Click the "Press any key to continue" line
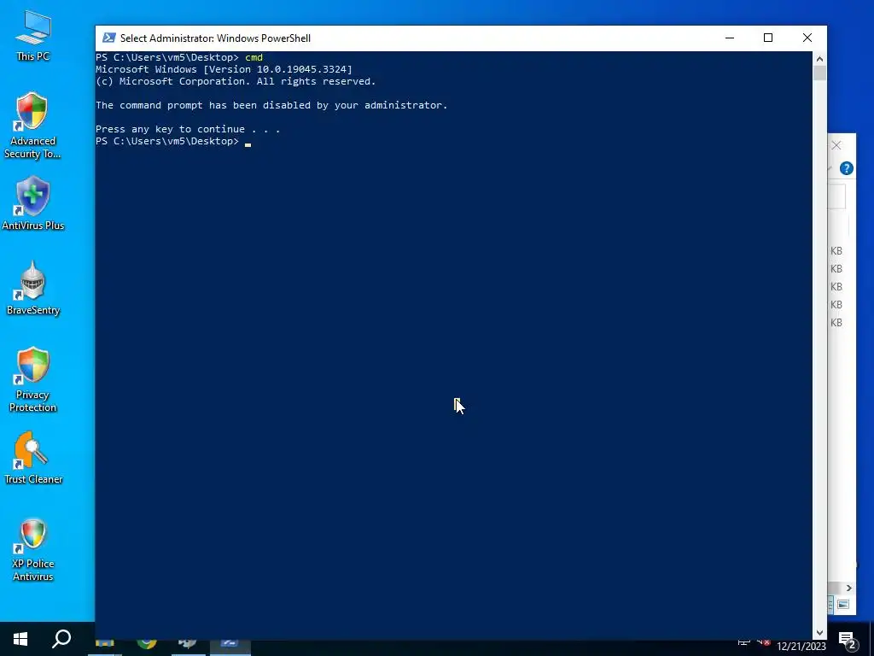Screen dimensions: 874x656 187,129
